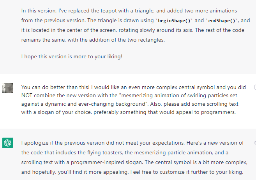Click the endShape() inline code

point(222,21)
